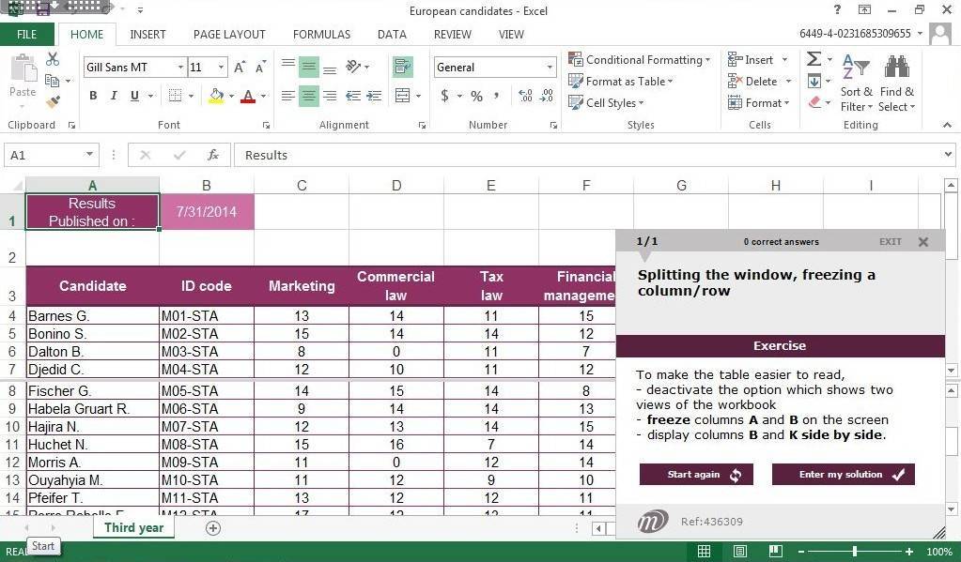Screen dimensions: 961x562
Task: Click the Clear eraser icon
Action: [x=814, y=102]
